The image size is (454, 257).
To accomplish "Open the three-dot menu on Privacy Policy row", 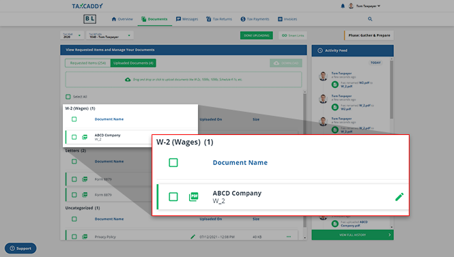I will (289, 237).
